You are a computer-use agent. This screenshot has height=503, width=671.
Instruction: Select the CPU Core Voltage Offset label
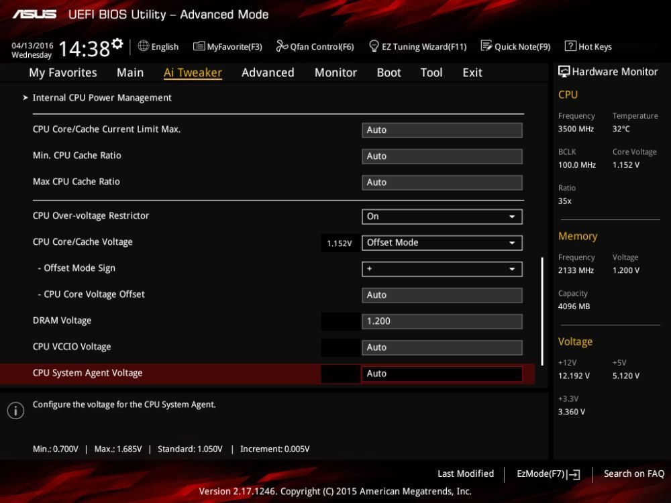click(94, 294)
